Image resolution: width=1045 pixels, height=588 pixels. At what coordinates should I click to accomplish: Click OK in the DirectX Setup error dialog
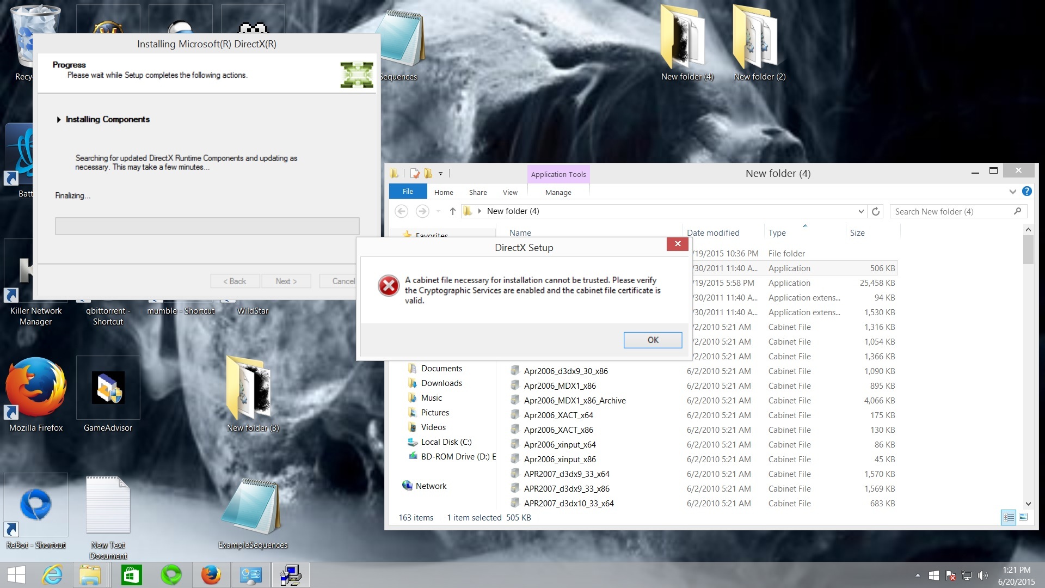coord(653,340)
